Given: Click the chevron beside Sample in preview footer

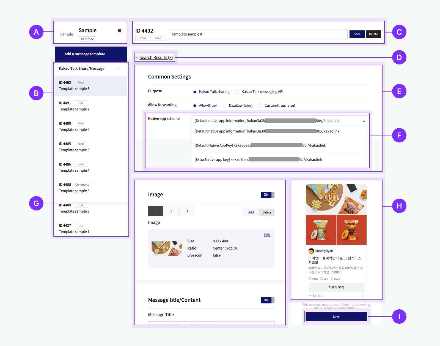Looking at the screenshot, I should (x=363, y=295).
